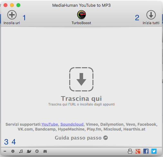
Task: Click the arrow icon beside Guida passo passo
Action: point(106,138)
